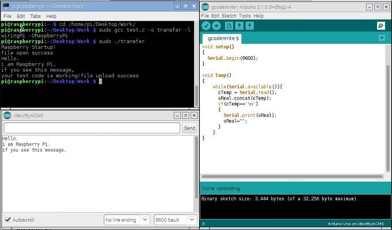Click the Open sketch up-arrow icon
The width and height of the screenshot is (392, 230).
pyautogui.click(x=239, y=26)
